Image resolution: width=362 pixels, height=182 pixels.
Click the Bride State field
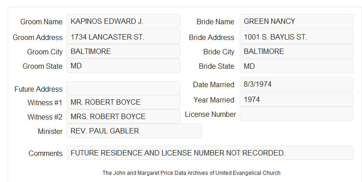pyautogui.click(x=296, y=66)
